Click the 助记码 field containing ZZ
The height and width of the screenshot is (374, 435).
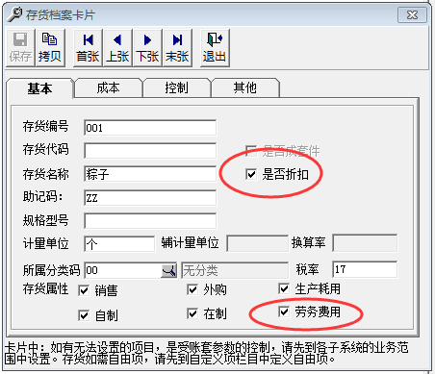pos(150,198)
